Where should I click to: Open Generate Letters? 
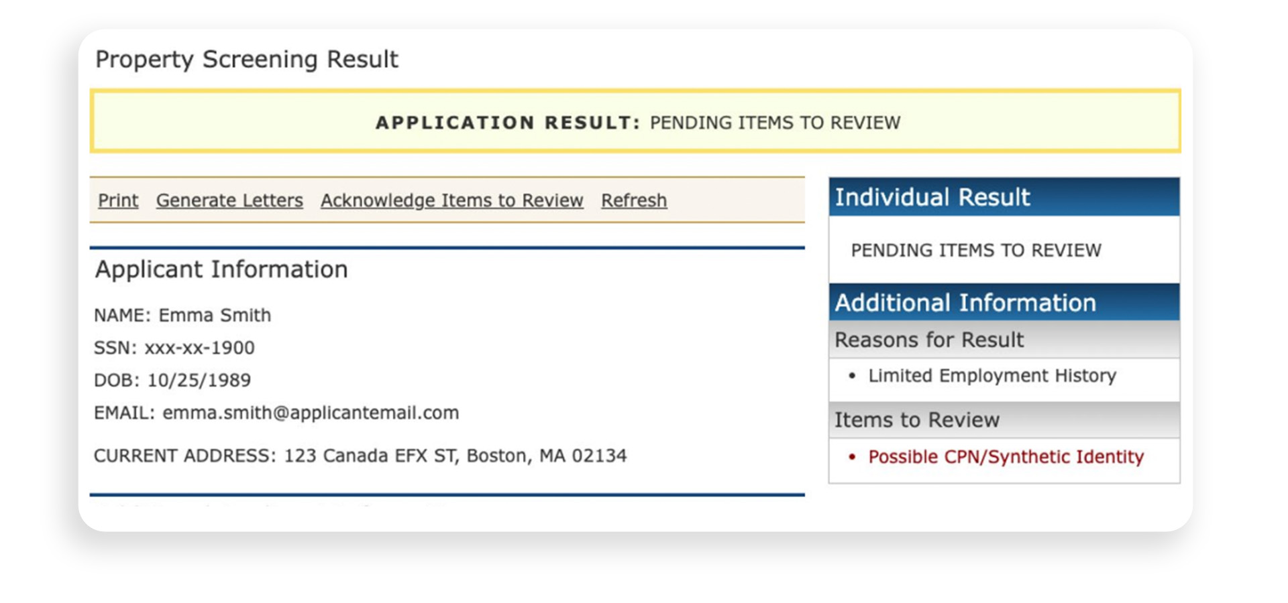pos(229,200)
